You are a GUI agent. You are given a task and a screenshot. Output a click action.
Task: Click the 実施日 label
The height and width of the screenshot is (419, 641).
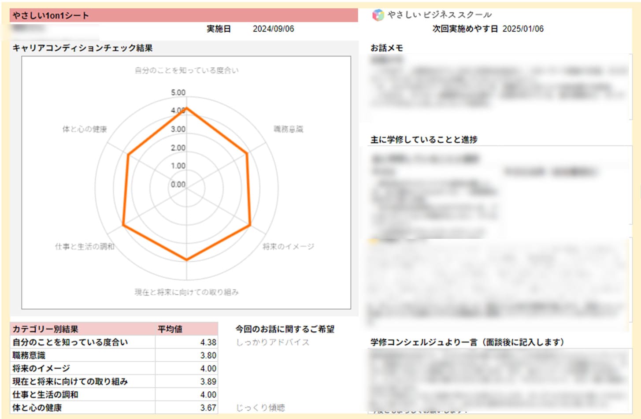(x=219, y=29)
